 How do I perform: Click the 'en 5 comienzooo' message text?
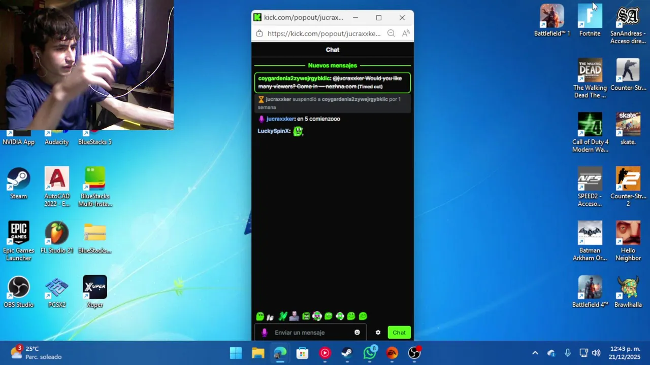[x=318, y=119]
